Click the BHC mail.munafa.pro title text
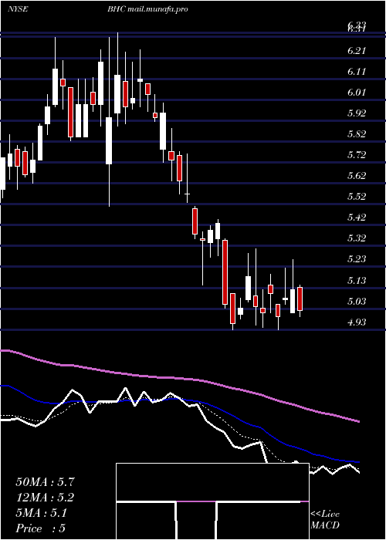 147,9
